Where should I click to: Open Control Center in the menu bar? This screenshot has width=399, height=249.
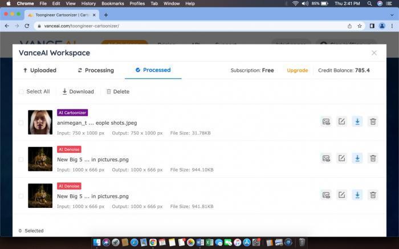pyautogui.click(x=389, y=3)
